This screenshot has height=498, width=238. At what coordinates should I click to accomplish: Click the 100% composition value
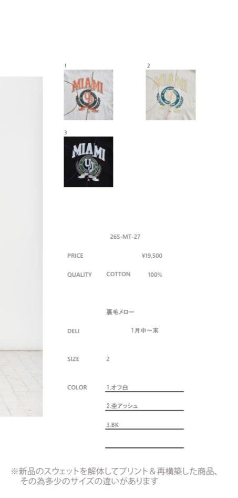point(155,275)
